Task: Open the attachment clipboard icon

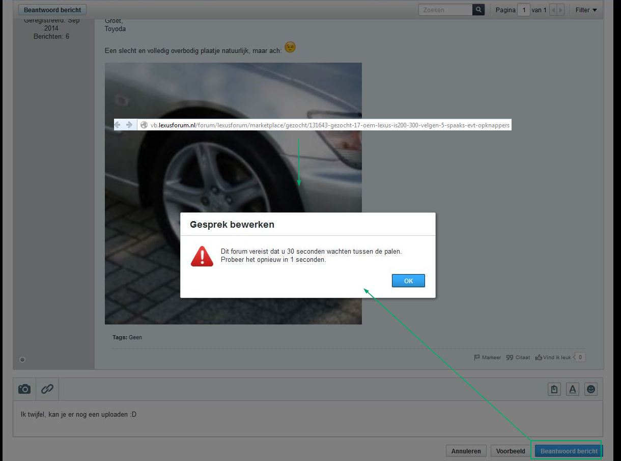Action: (554, 389)
